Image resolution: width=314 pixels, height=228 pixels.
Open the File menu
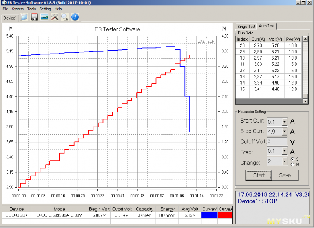point(5,9)
